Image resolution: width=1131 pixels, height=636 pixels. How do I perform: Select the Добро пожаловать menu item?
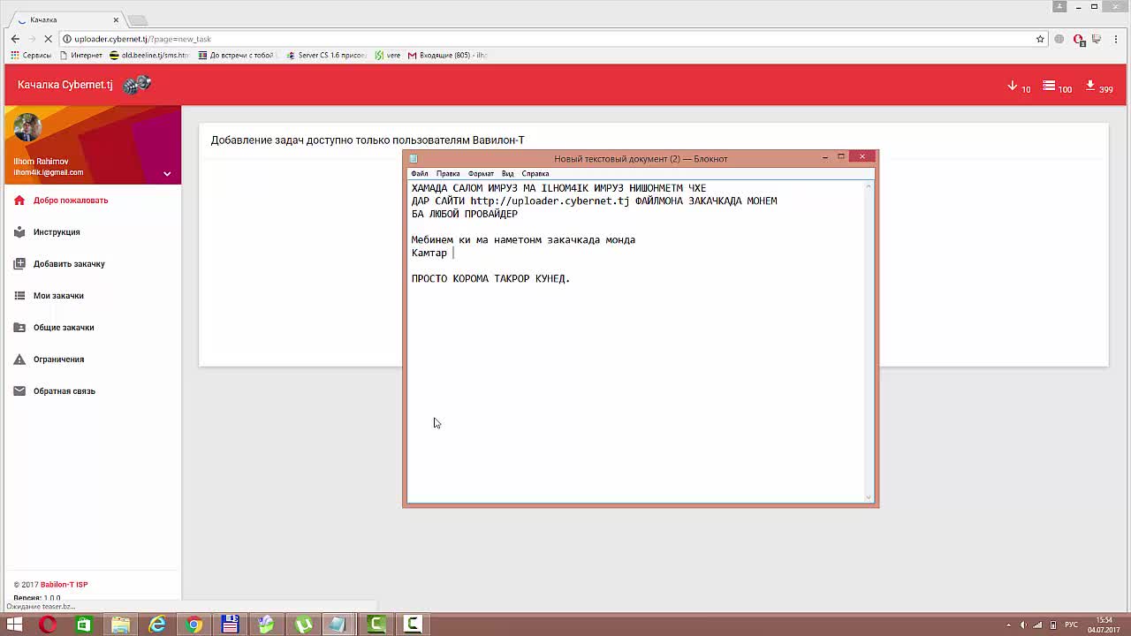tap(71, 201)
